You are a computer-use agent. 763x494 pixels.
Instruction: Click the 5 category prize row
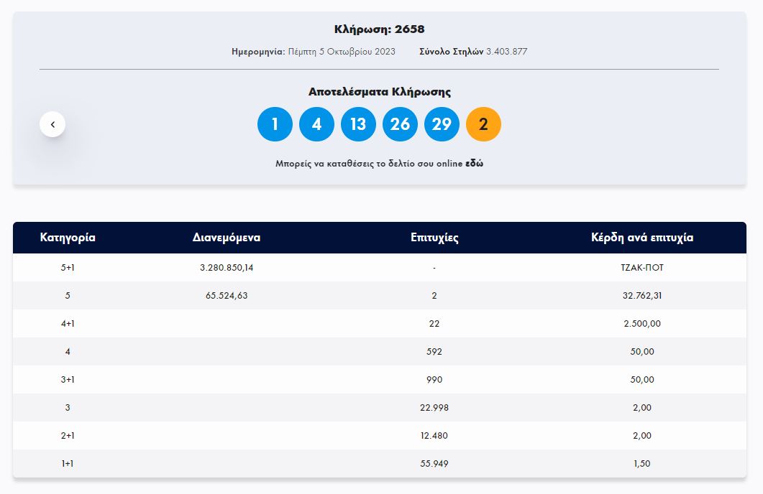coord(68,294)
